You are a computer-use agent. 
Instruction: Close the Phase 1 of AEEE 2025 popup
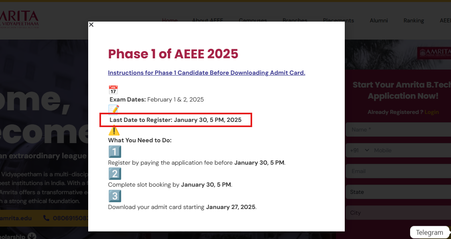click(91, 24)
